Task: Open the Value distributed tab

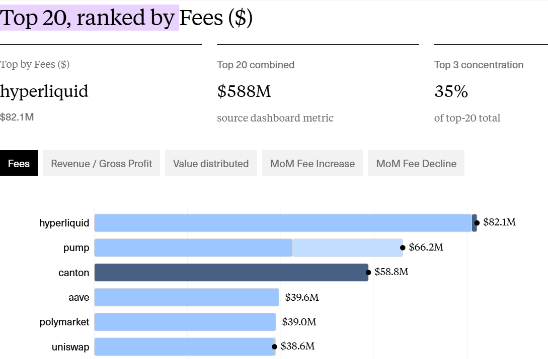Action: tap(211, 163)
